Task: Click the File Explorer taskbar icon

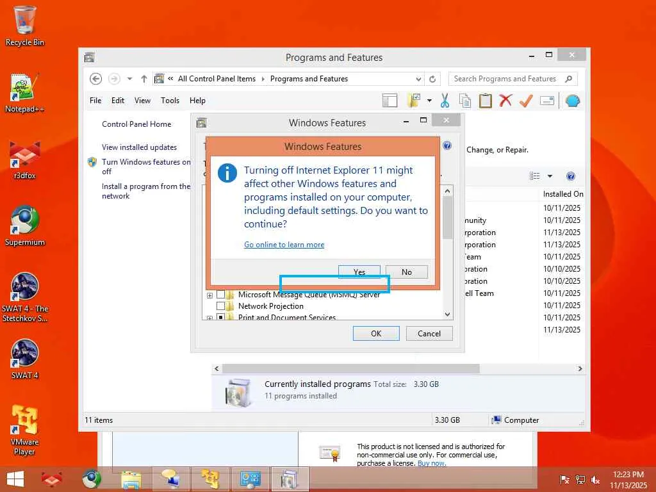Action: click(131, 479)
